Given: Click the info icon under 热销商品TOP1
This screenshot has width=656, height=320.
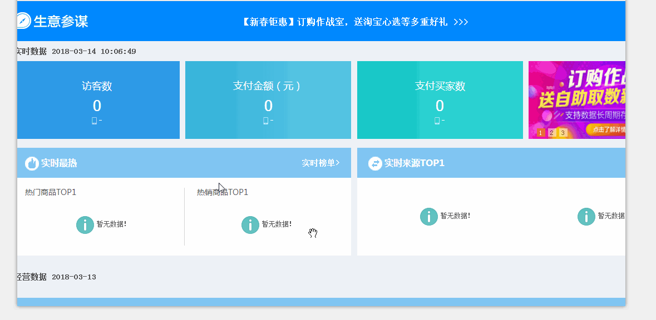Looking at the screenshot, I should pos(250,224).
